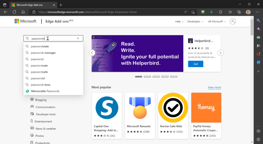Refresh the Edge Add-ons page

14,12
